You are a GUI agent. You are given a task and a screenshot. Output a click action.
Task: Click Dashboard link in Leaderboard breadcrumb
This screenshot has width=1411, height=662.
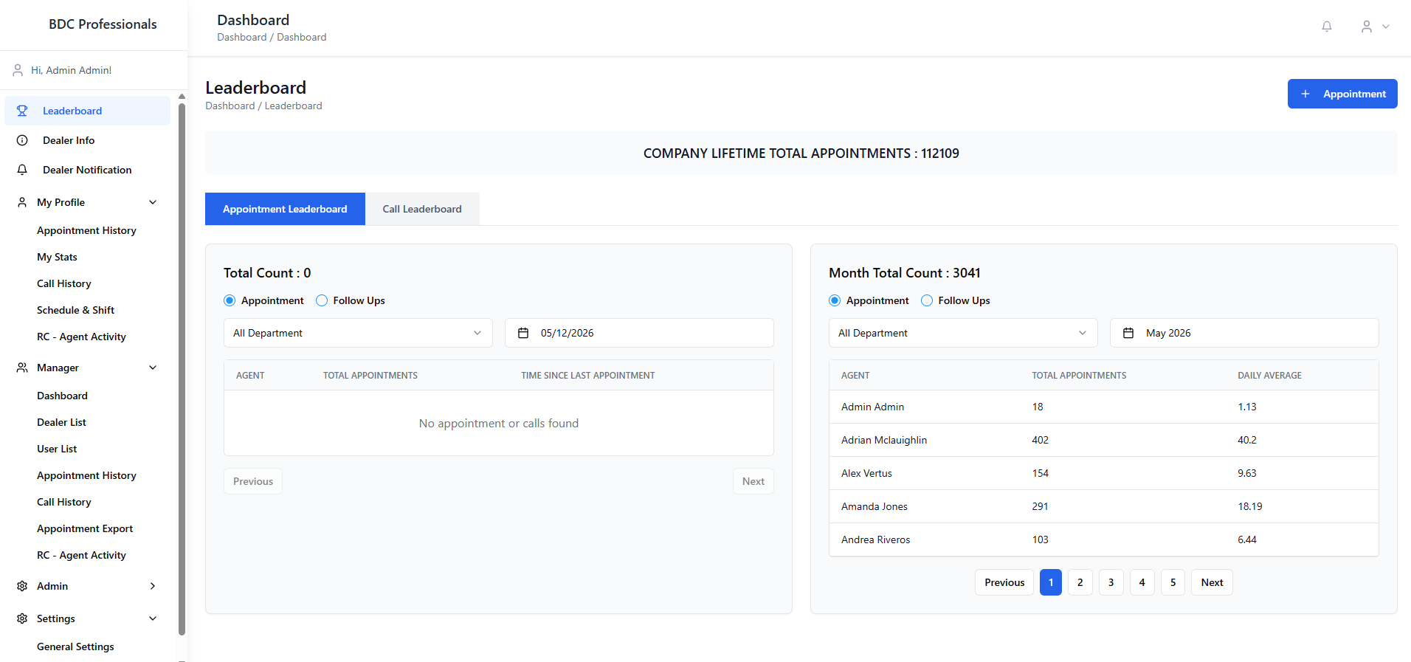pyautogui.click(x=230, y=106)
